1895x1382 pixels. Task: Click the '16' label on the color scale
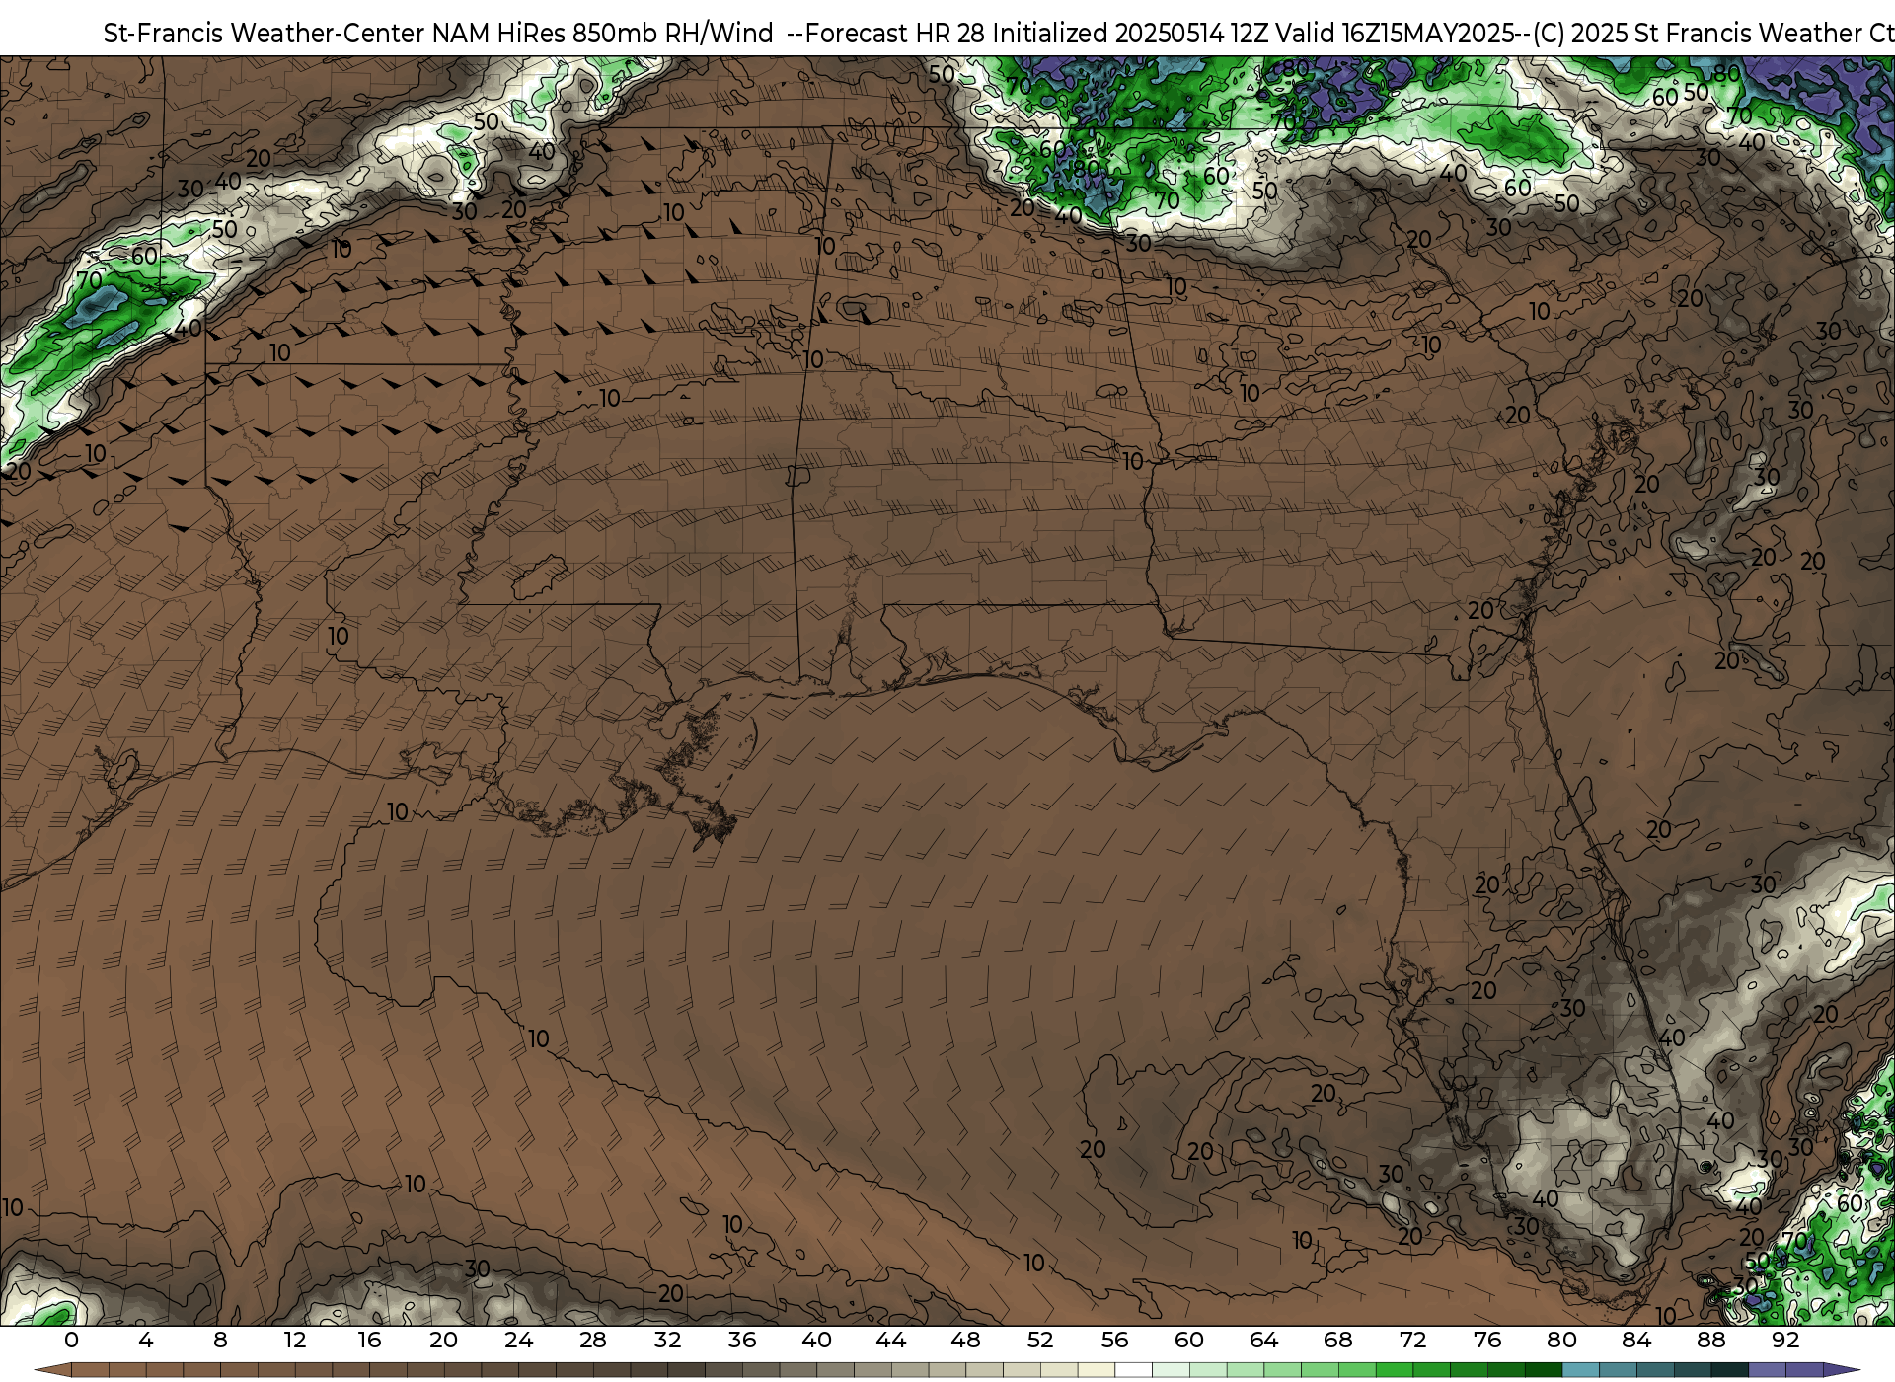tap(369, 1341)
